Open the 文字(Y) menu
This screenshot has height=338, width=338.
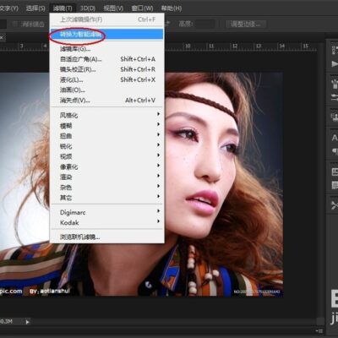(8, 8)
